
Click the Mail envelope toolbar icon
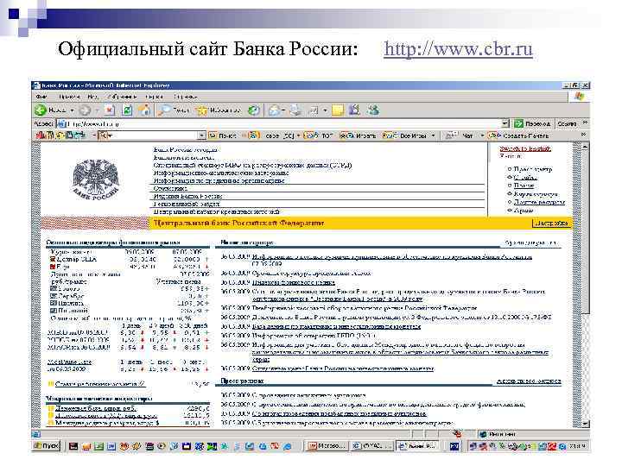coord(275,110)
